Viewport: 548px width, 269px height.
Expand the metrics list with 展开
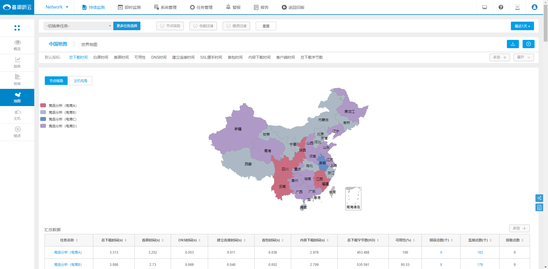523,57
